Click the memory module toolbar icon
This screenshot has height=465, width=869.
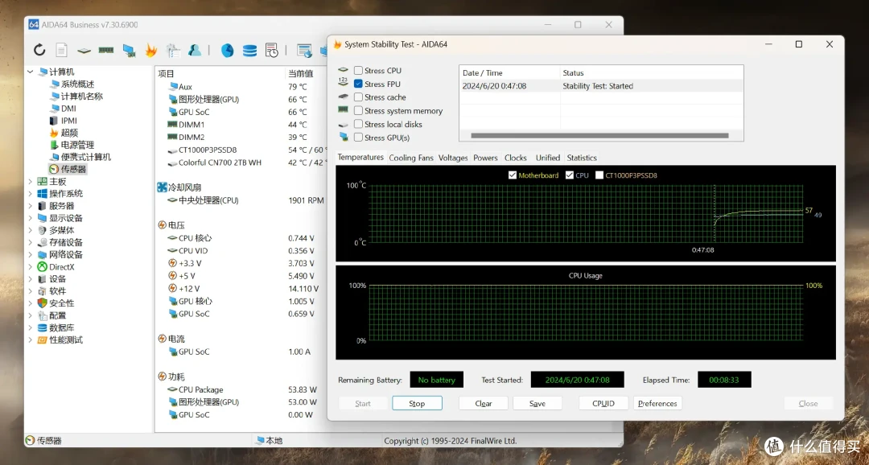(x=106, y=50)
